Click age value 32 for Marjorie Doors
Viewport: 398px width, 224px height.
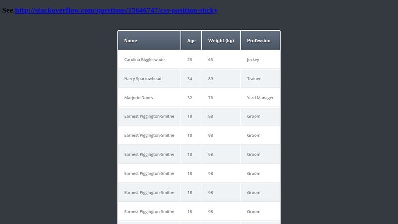coord(190,98)
